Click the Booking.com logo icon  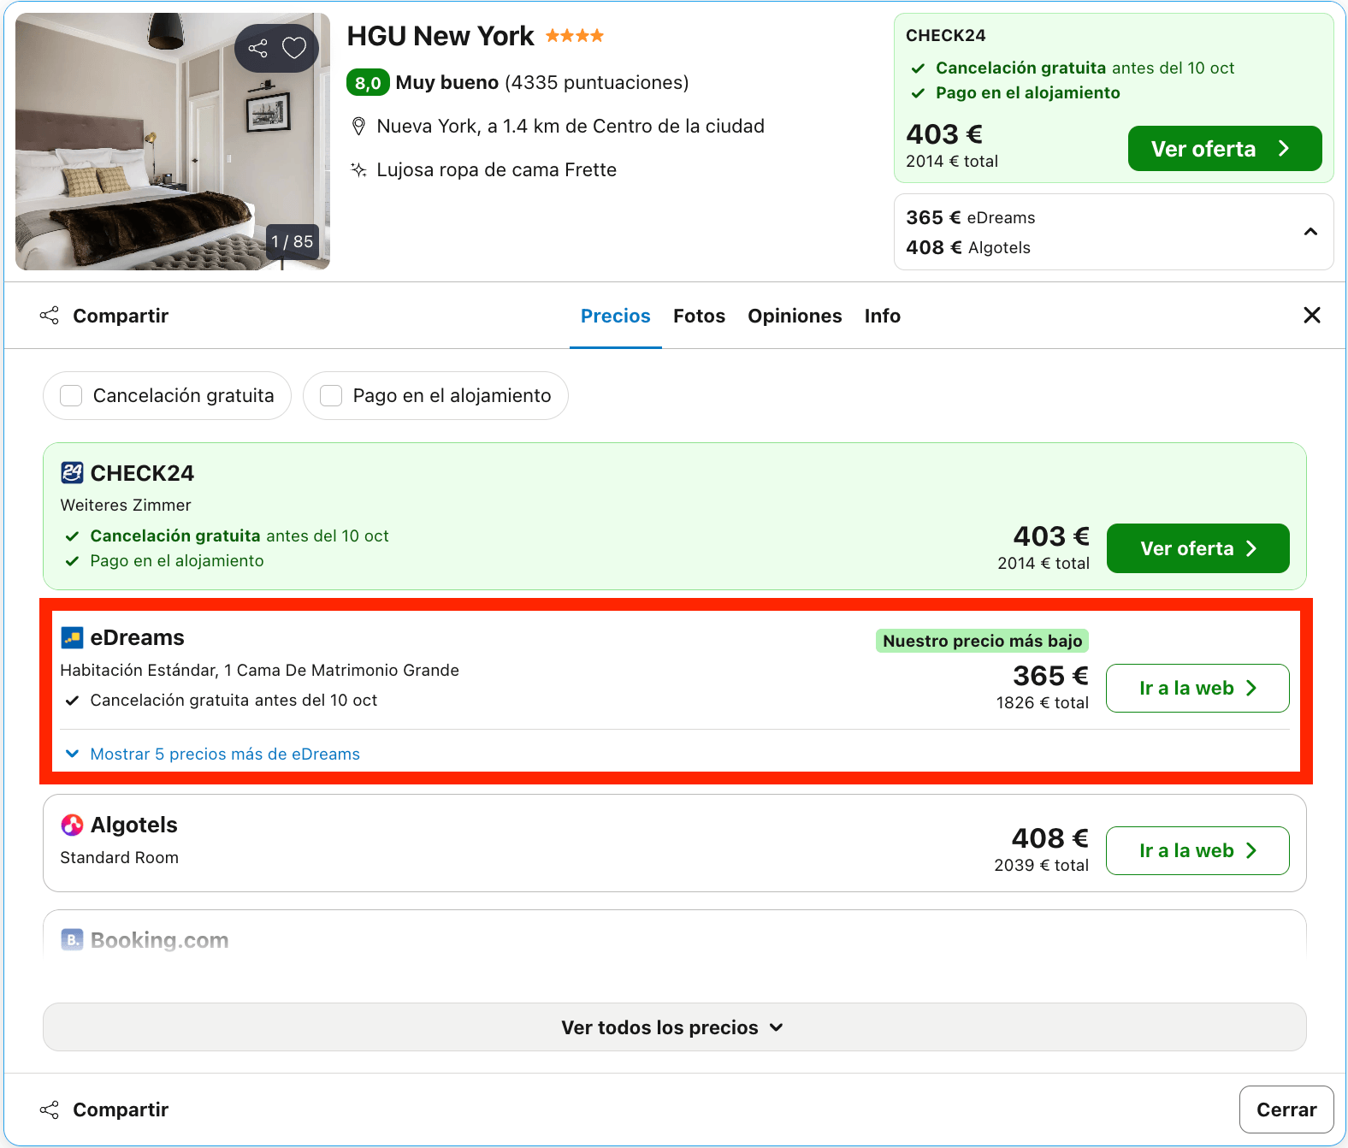(x=72, y=939)
